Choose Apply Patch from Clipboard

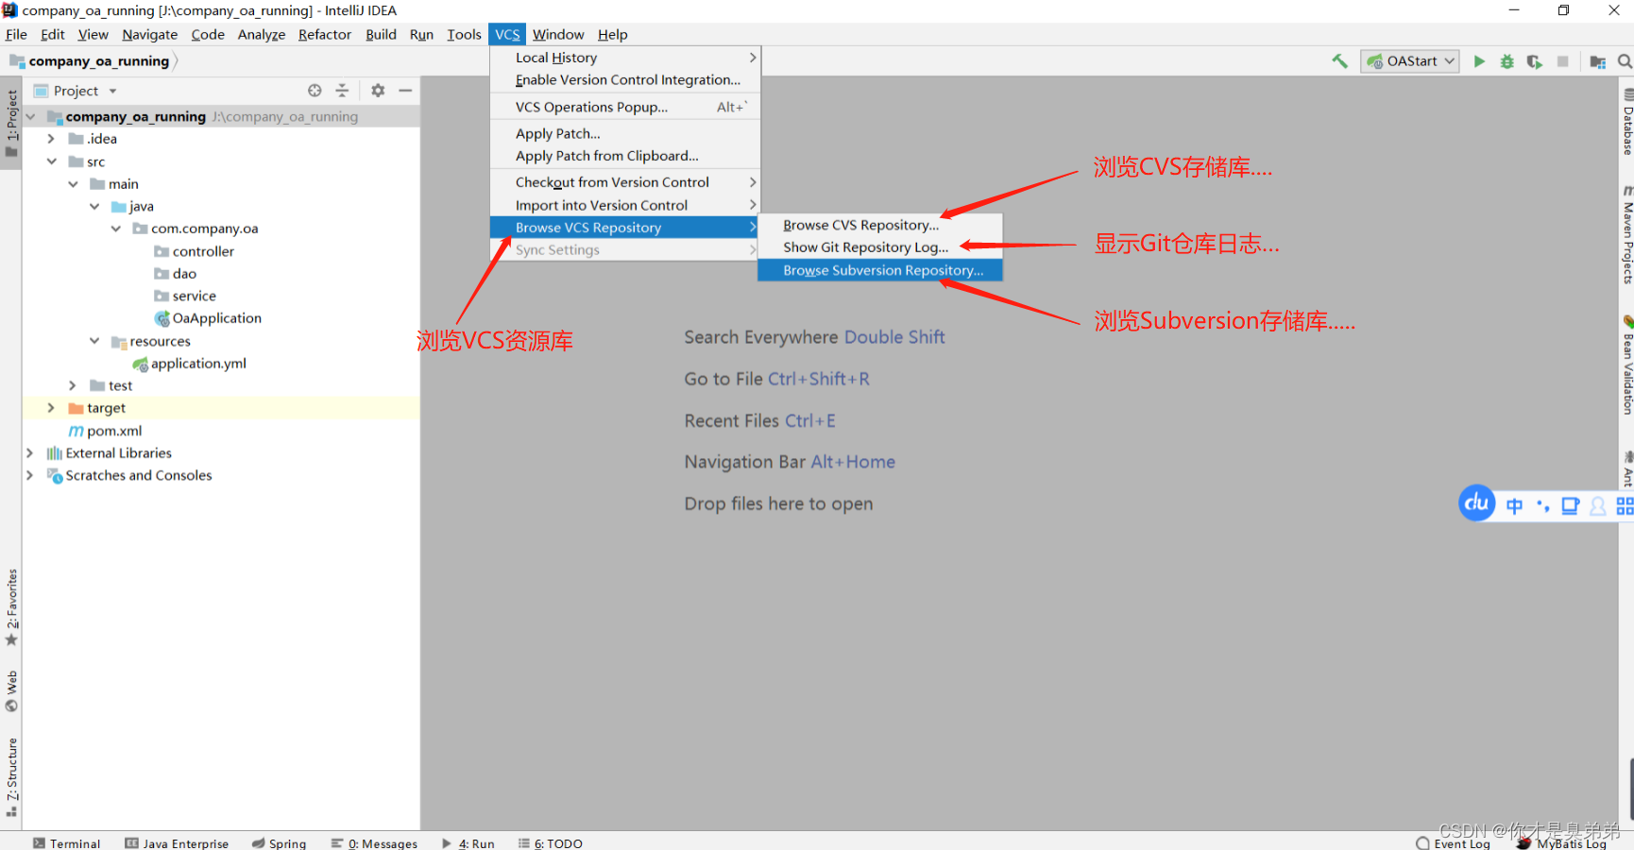coord(625,156)
